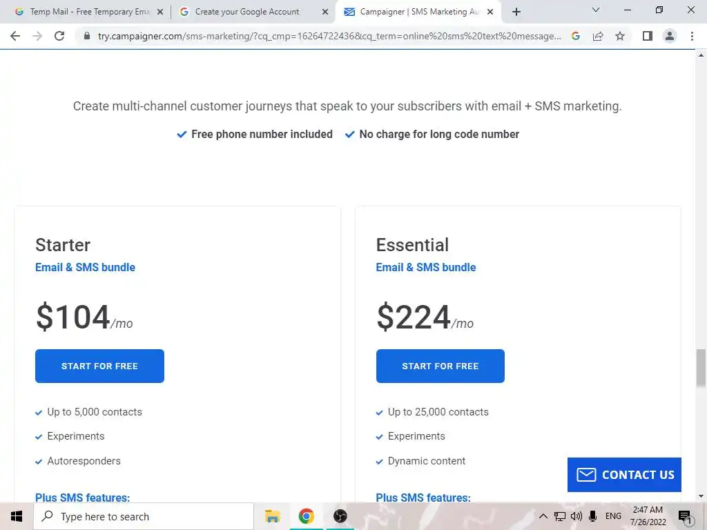Viewport: 707px width, 530px height.
Task: Open a new browser tab
Action: tap(516, 12)
